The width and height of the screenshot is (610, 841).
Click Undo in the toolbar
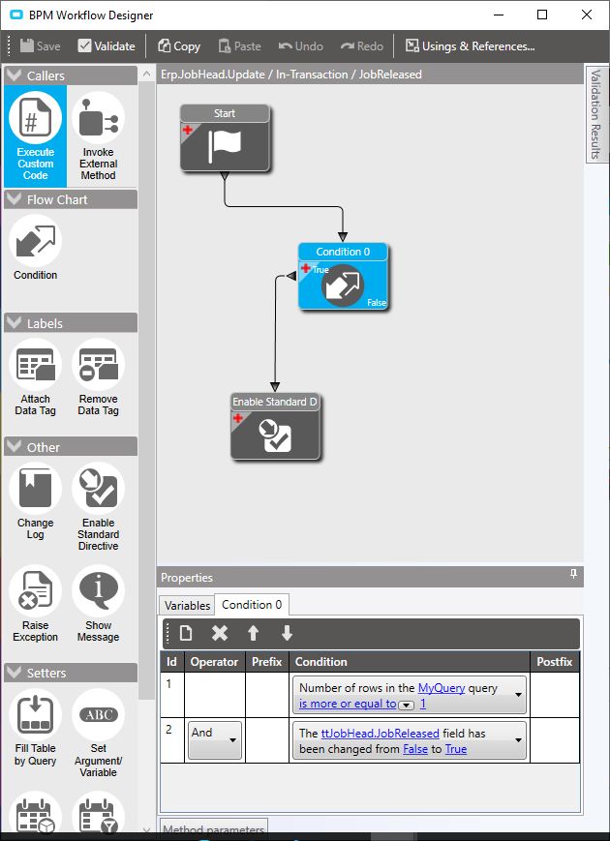click(x=300, y=46)
